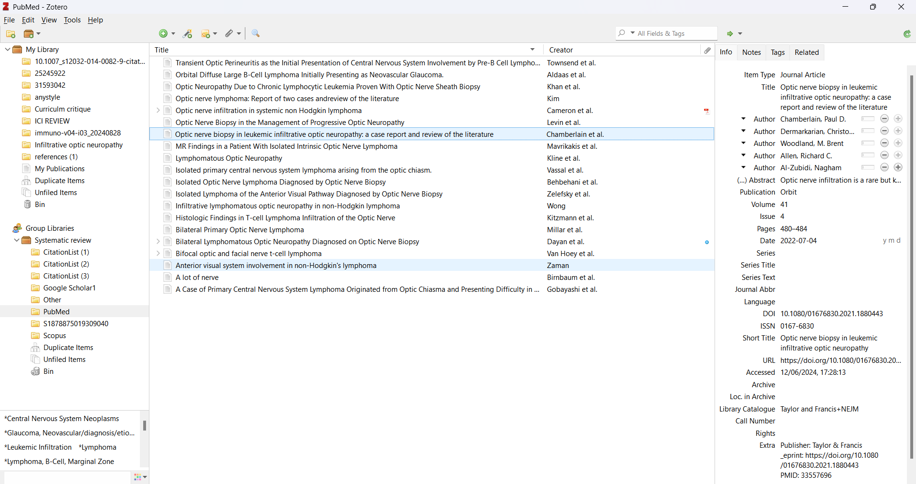Click the New Library box icon

29,34
